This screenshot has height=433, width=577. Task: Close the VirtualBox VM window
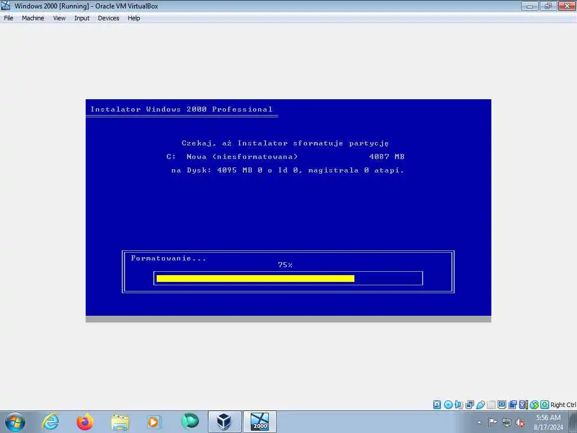[567, 6]
